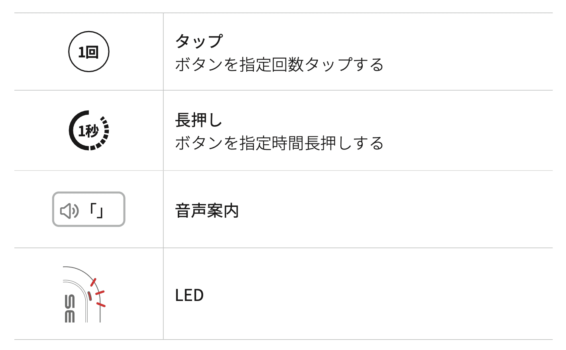This screenshot has height=350, width=566.
Task: Click the speaker icon in the gray box
Action: point(69,210)
